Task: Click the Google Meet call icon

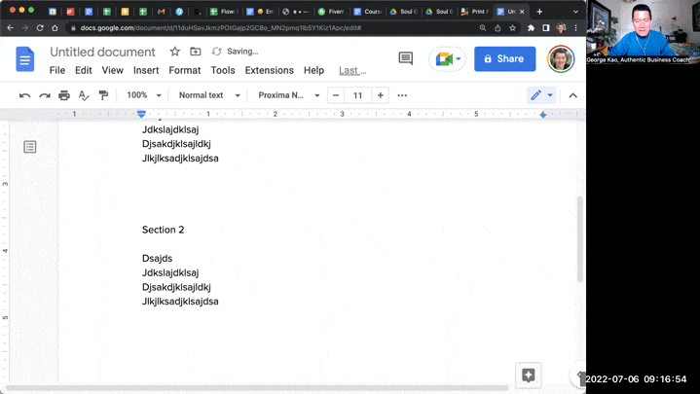Action: point(447,59)
